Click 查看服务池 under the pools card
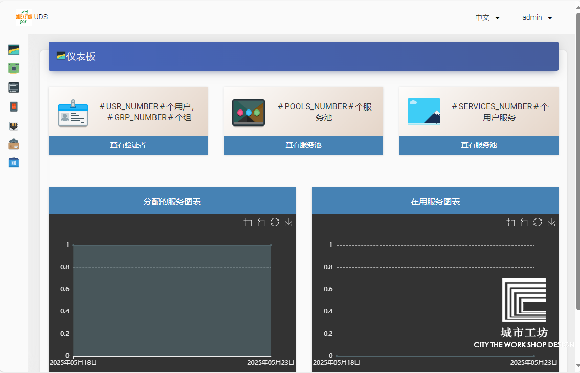The image size is (580, 373). (x=303, y=145)
